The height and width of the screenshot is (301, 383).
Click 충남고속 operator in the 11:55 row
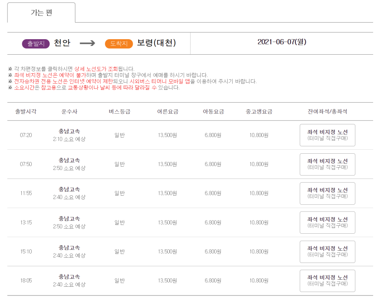[69, 189]
